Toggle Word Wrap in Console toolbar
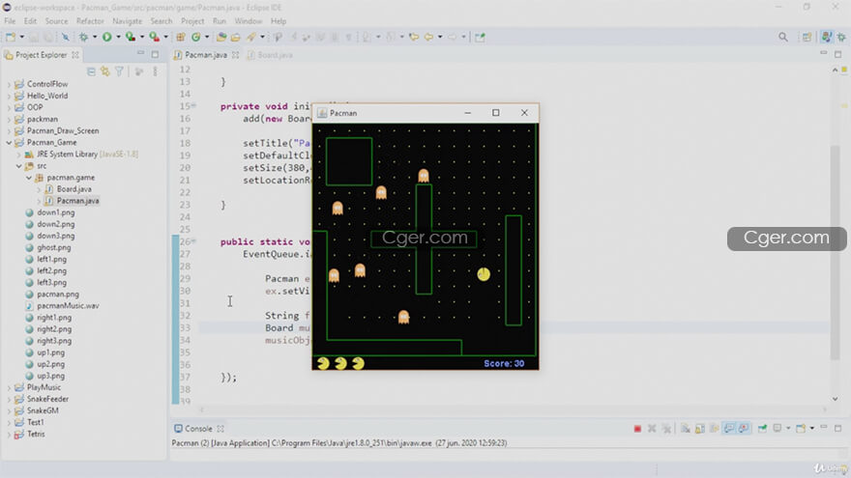This screenshot has width=851, height=478. click(715, 429)
